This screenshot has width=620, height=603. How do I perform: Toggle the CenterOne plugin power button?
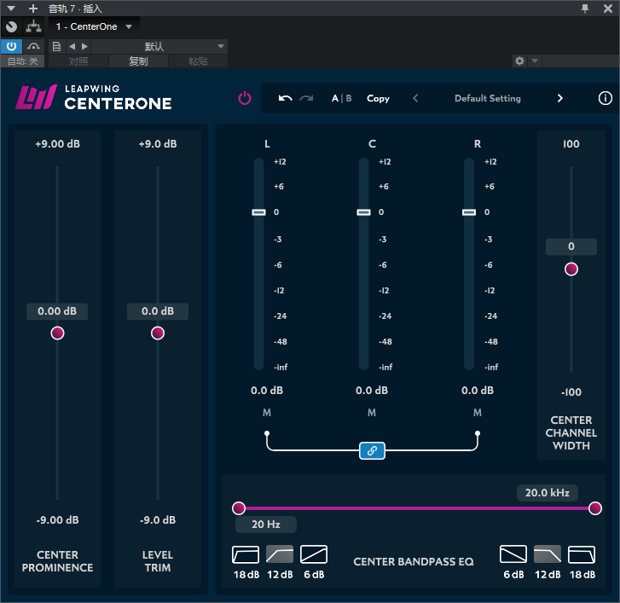[245, 98]
